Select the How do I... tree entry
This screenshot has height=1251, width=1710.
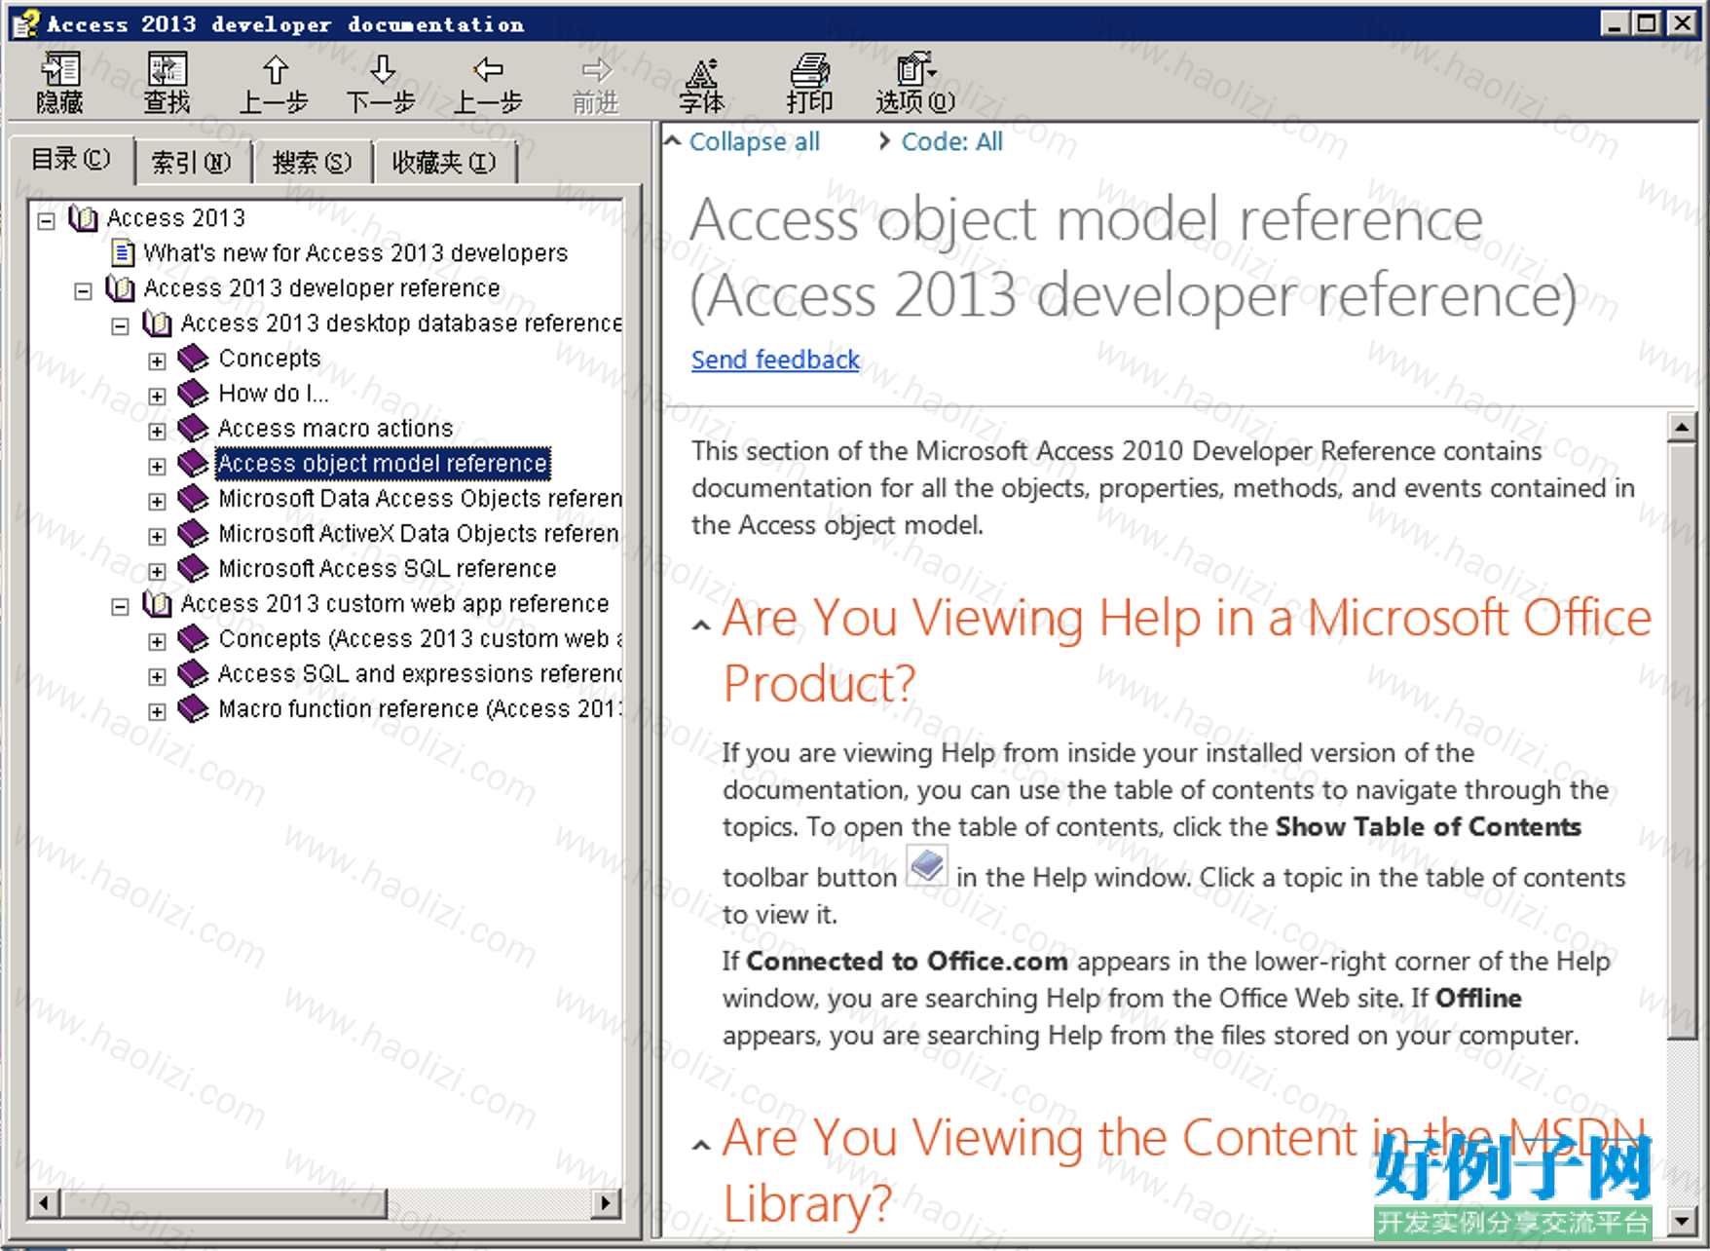[x=274, y=394]
